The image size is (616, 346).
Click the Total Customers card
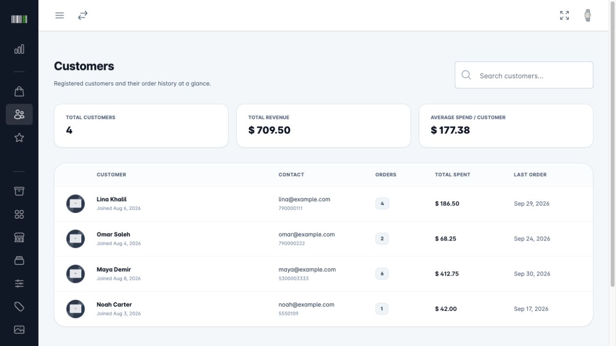[x=141, y=125]
